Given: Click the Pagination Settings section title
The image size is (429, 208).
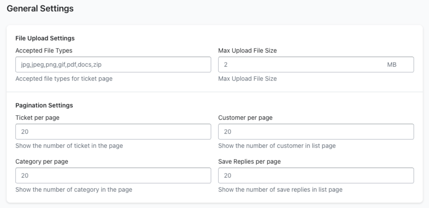Looking at the screenshot, I should coord(44,105).
